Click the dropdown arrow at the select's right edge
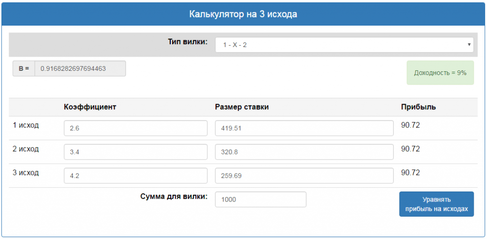Viewport: 487px width, 239px height. 469,45
